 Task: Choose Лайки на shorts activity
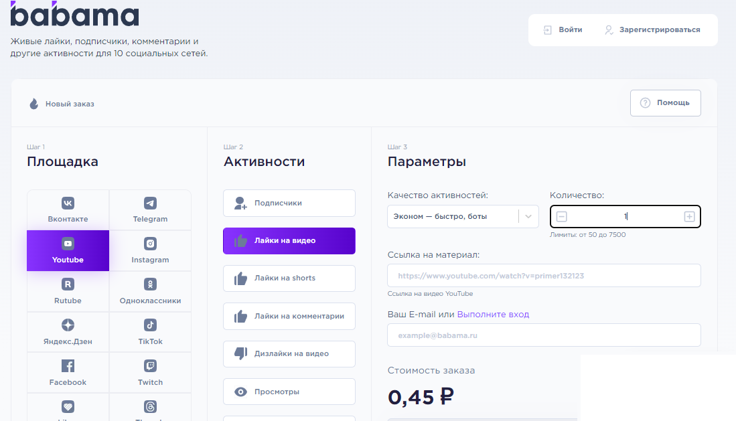(x=289, y=278)
